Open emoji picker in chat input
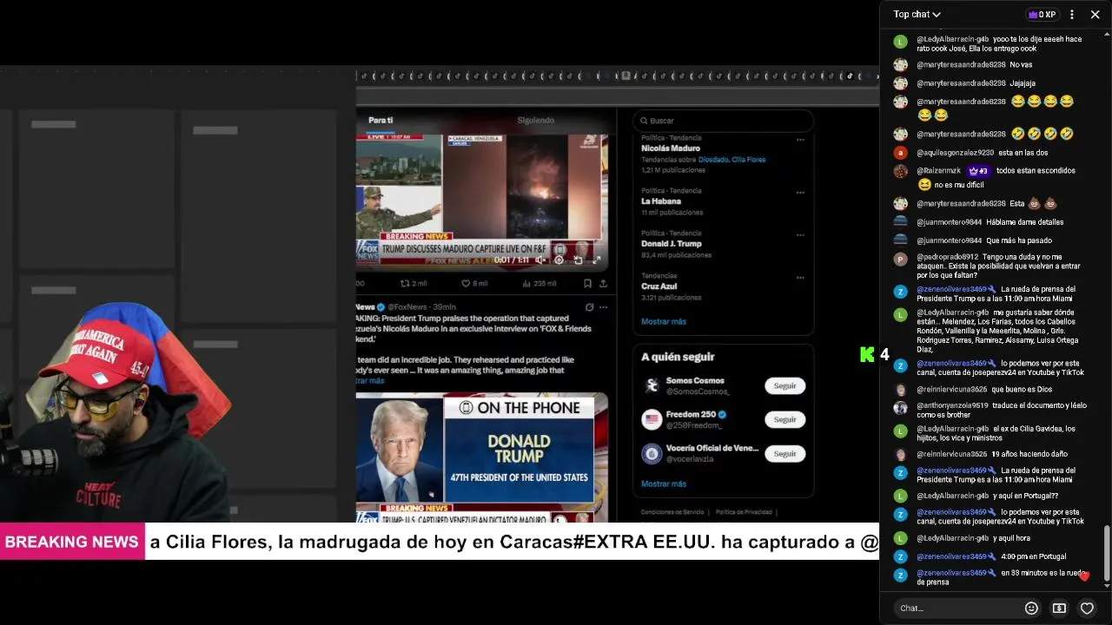Screen dimensions: 1112x625 (x=1031, y=608)
